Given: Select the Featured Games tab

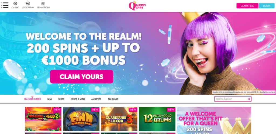Looking at the screenshot, I should (x=33, y=99).
